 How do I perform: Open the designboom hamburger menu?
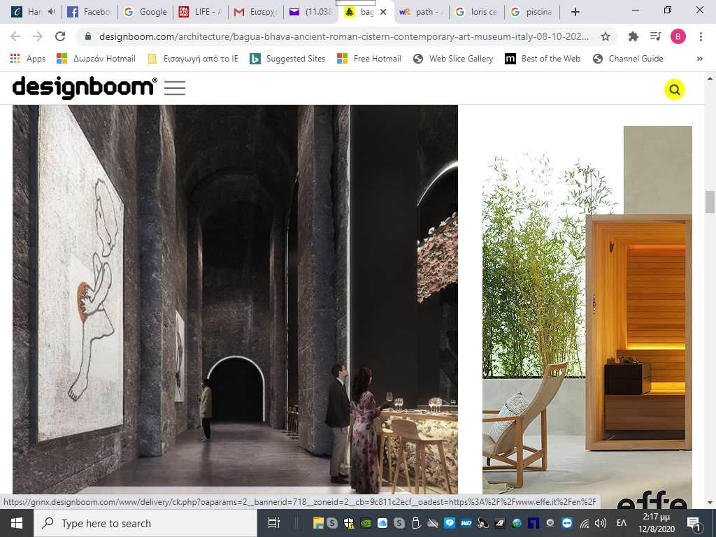[175, 88]
